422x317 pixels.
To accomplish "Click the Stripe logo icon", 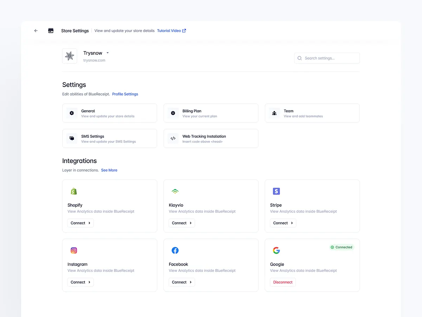I will click(276, 191).
